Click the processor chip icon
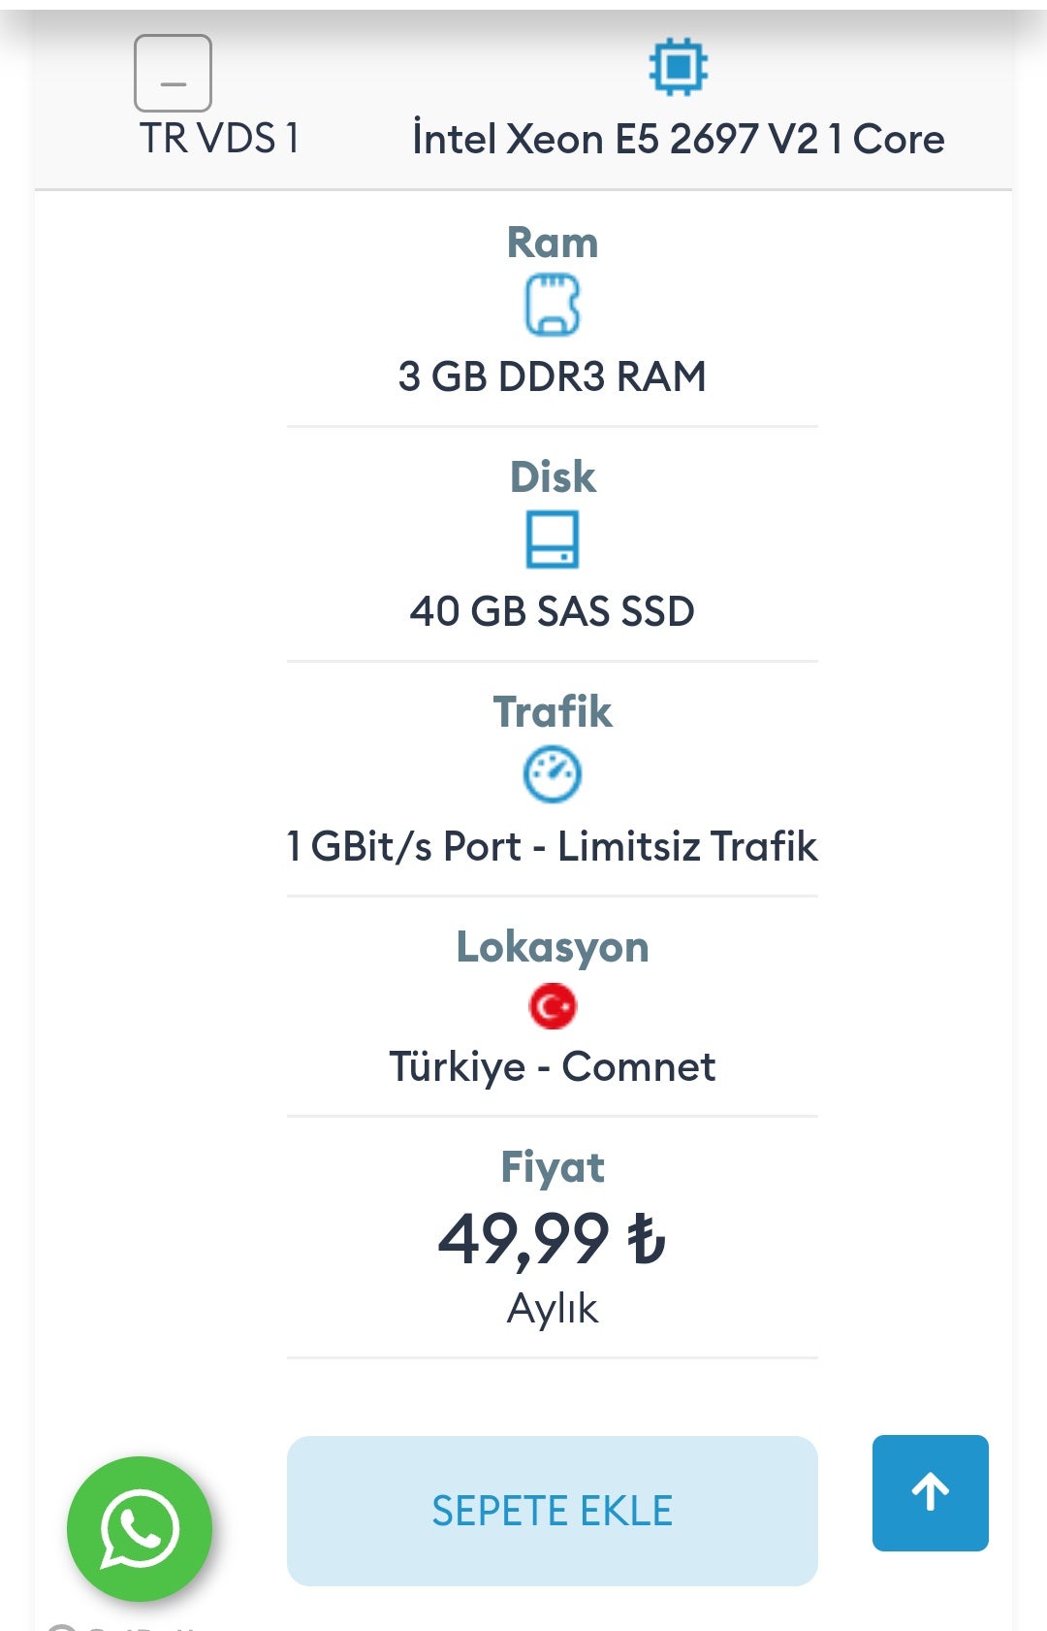The width and height of the screenshot is (1047, 1631). (x=678, y=67)
